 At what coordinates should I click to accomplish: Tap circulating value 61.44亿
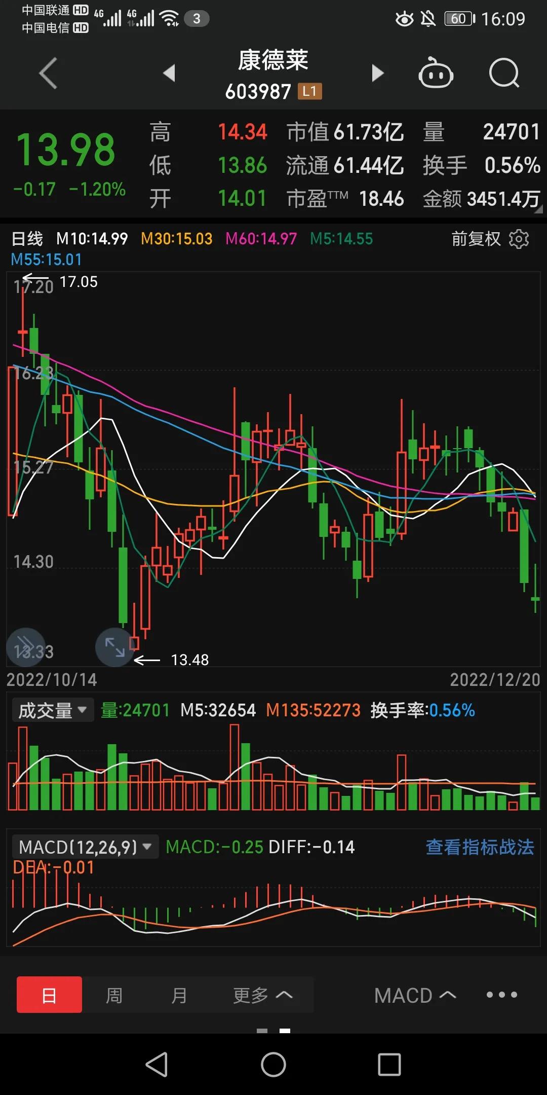pos(368,166)
